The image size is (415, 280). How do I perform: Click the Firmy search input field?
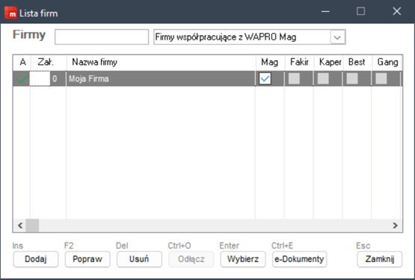(x=102, y=37)
